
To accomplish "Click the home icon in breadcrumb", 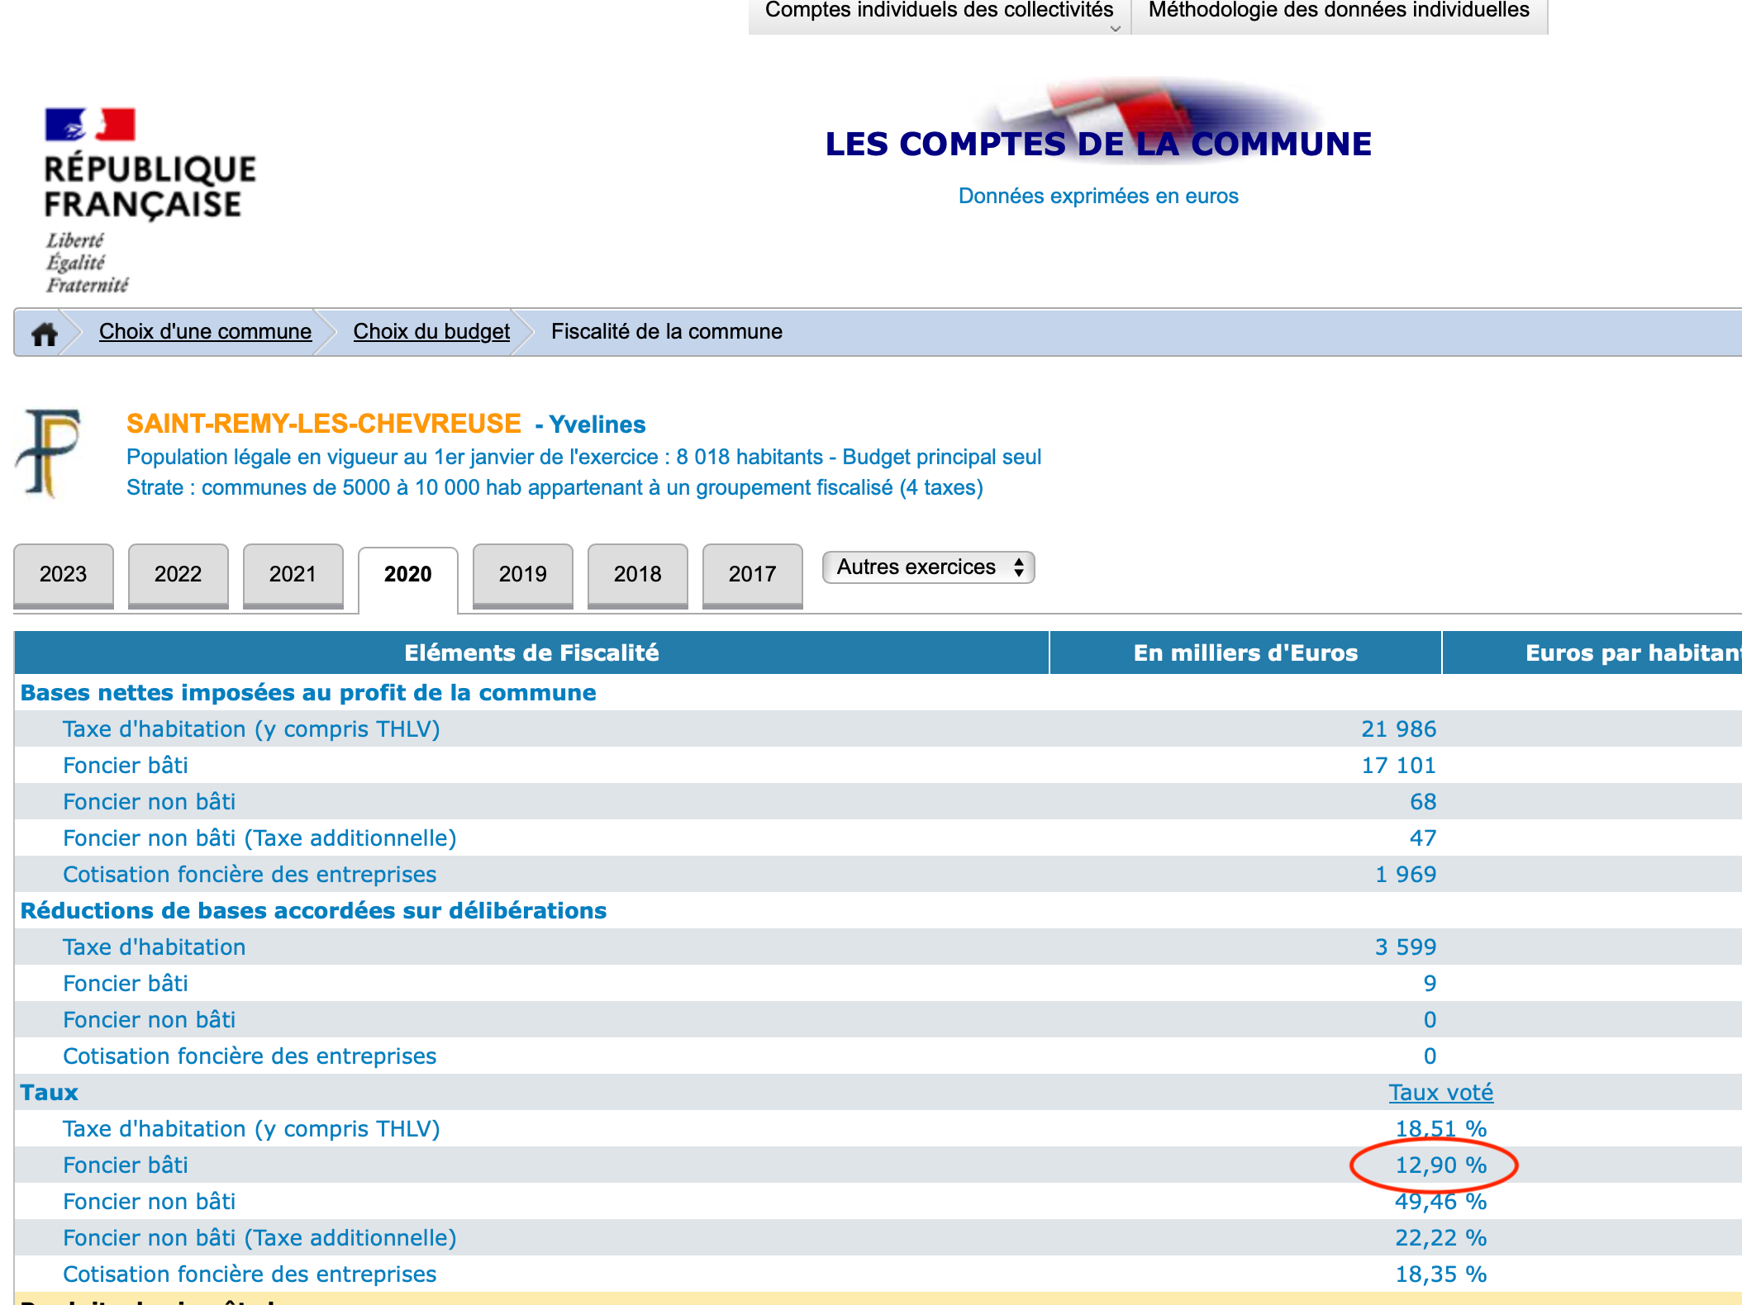I will (x=45, y=333).
